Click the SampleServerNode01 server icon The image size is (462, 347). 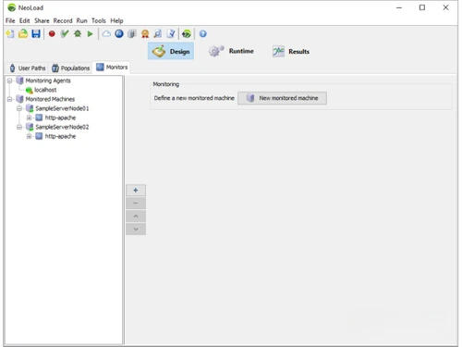[x=30, y=108]
